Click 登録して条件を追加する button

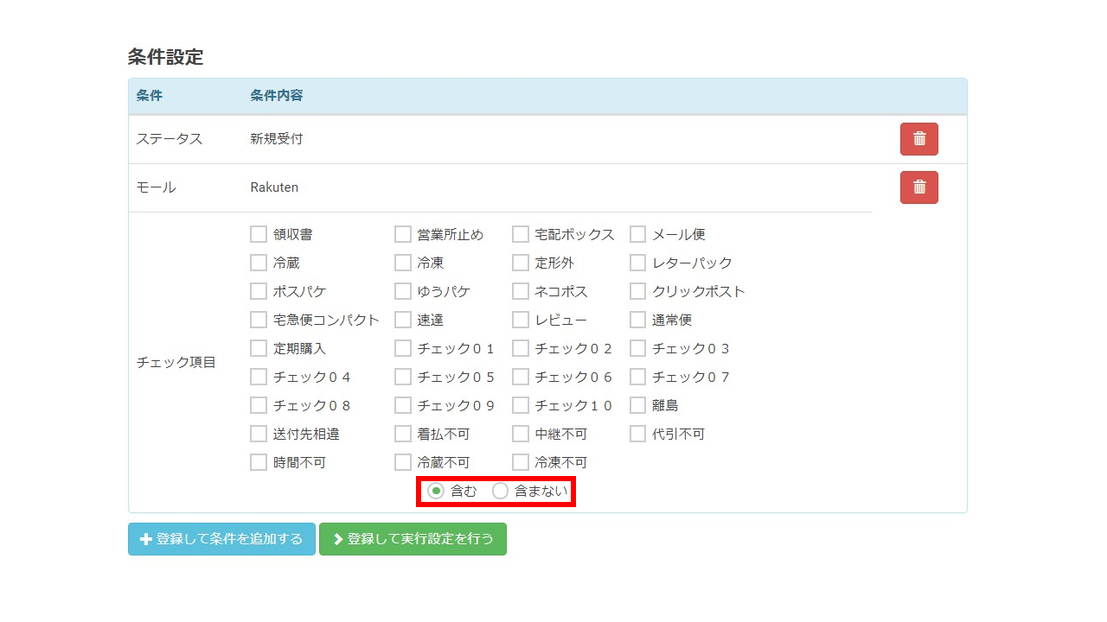click(221, 539)
